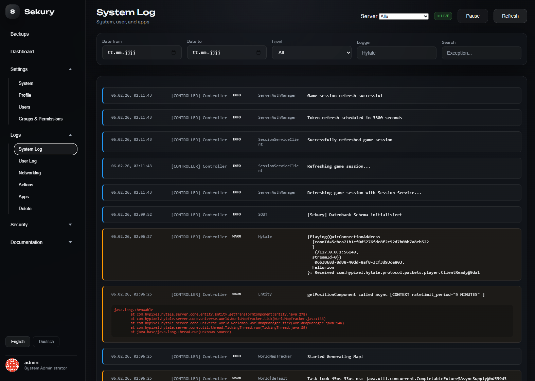This screenshot has width=535, height=381.
Task: Refresh the system log
Action: (510, 16)
